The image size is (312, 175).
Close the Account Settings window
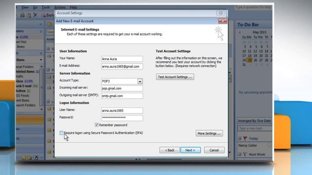221,13
